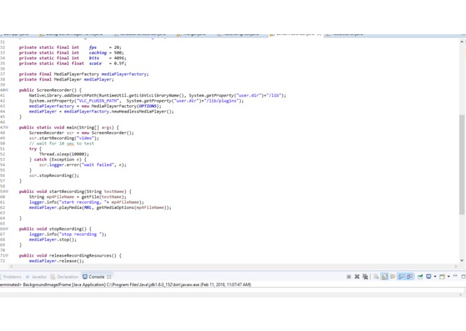Switch to the Declaration tab

point(65,277)
